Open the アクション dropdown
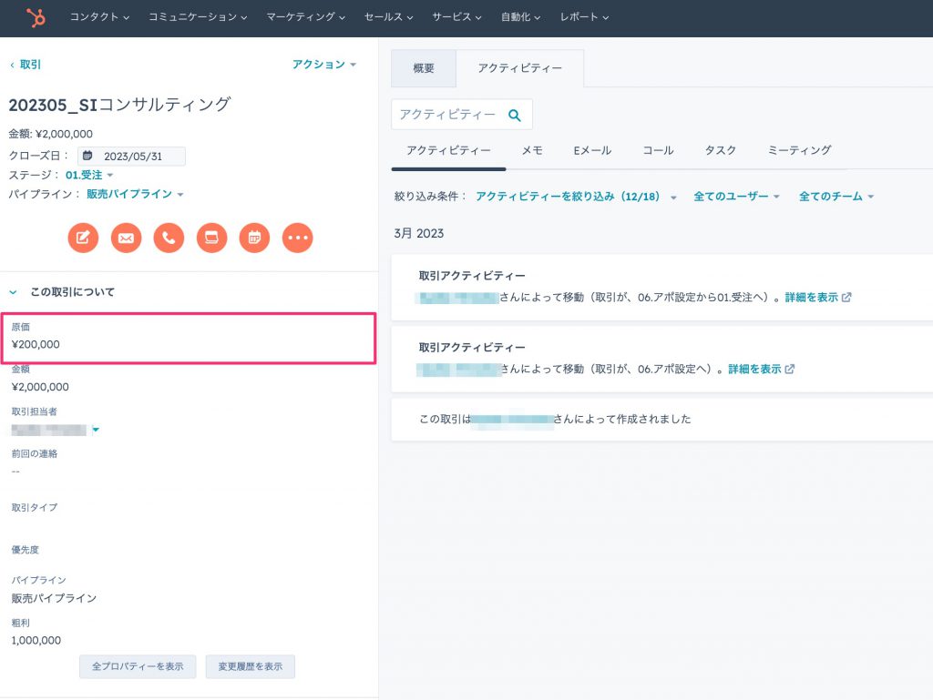Viewport: 933px width, 700px height. pyautogui.click(x=323, y=65)
